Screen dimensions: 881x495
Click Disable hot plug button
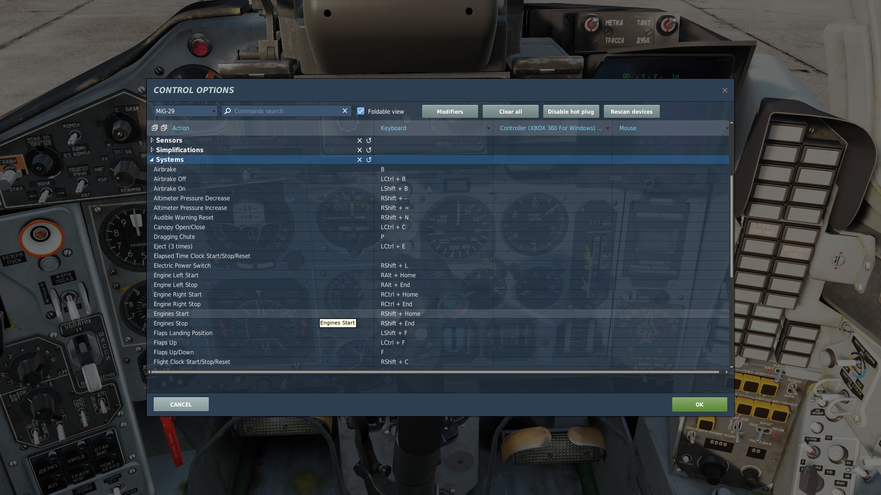[571, 111]
